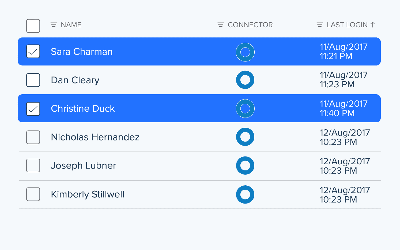The width and height of the screenshot is (400, 250).
Task: Click the sort arrow next to LAST LOGIN
Action: point(372,25)
